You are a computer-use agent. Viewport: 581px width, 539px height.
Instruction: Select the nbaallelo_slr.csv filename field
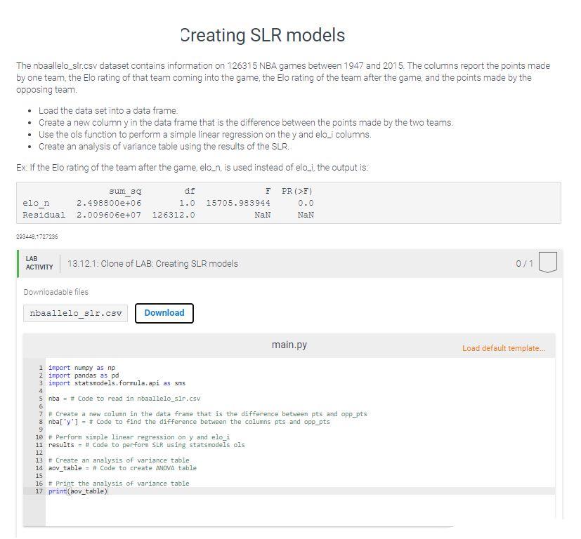tap(75, 313)
